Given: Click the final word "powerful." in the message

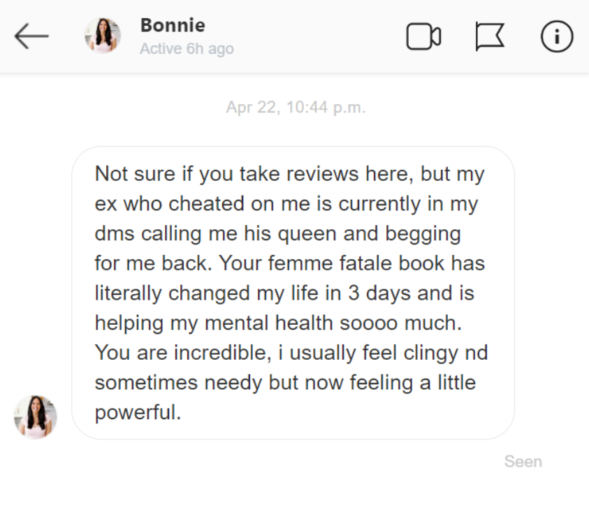Looking at the screenshot, I should [138, 412].
